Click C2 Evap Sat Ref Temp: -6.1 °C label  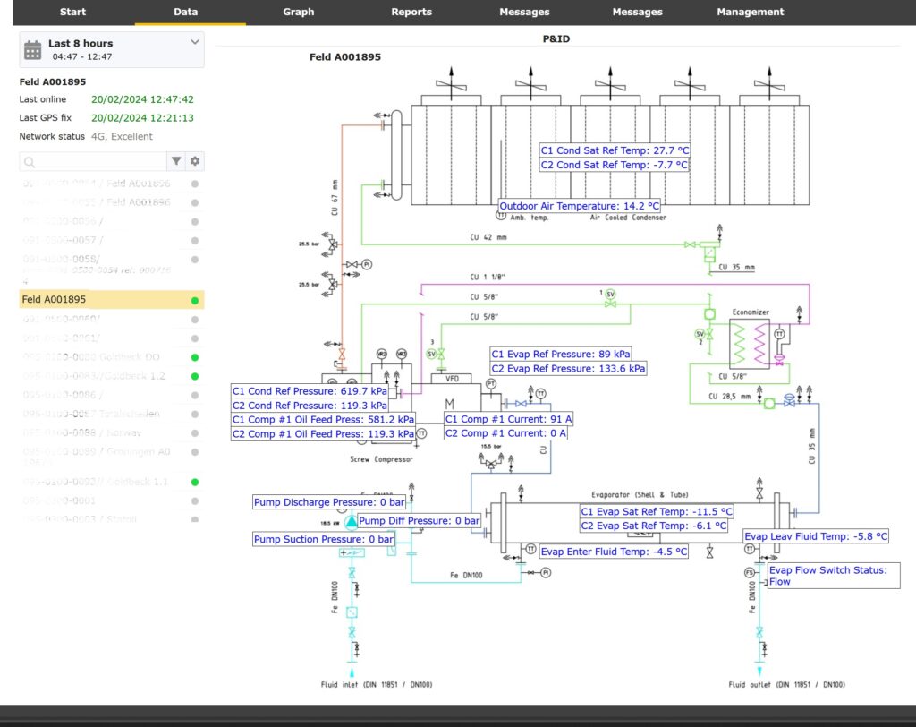(653, 526)
